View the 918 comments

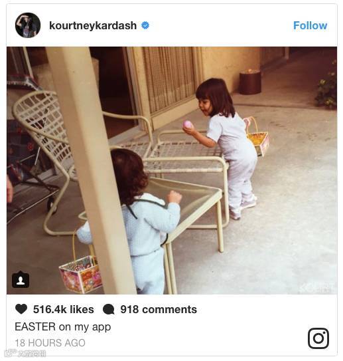coord(159,309)
